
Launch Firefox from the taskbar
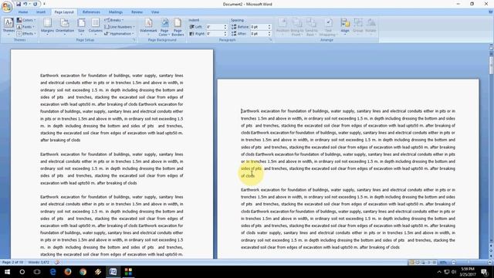[x=68, y=272]
